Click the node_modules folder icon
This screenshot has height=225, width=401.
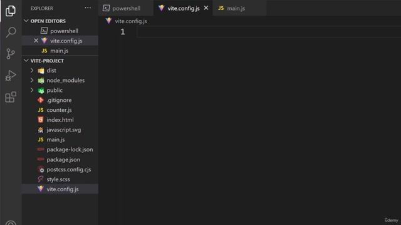(x=41, y=81)
